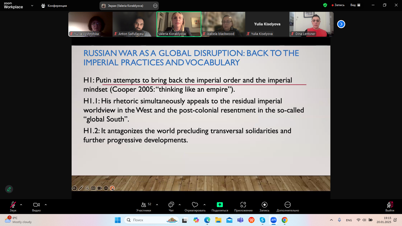Open the Participants panel icon
Screen dimensions: 402x226
144,205
